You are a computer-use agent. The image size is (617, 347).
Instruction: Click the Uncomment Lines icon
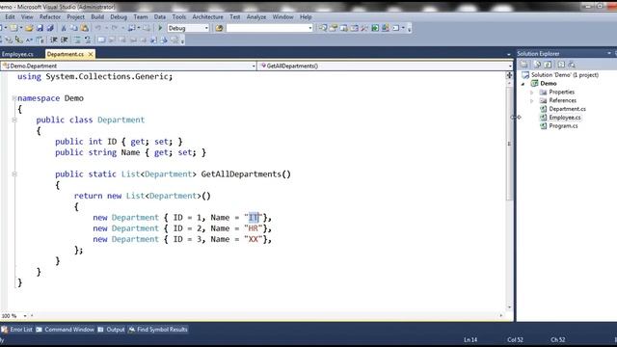pyautogui.click(x=88, y=40)
